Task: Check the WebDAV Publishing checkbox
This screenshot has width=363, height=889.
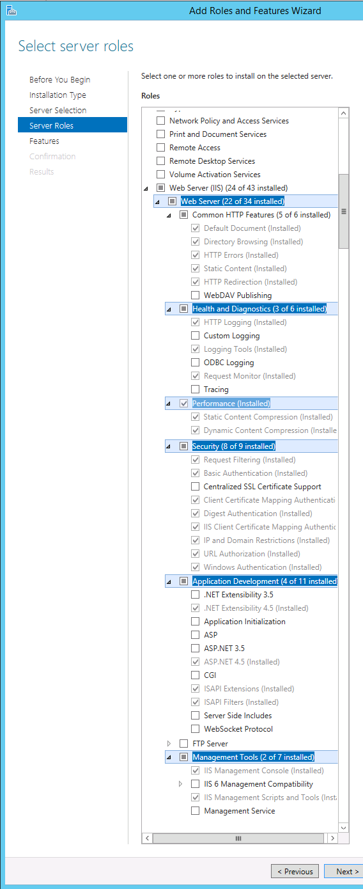Action: (x=196, y=295)
